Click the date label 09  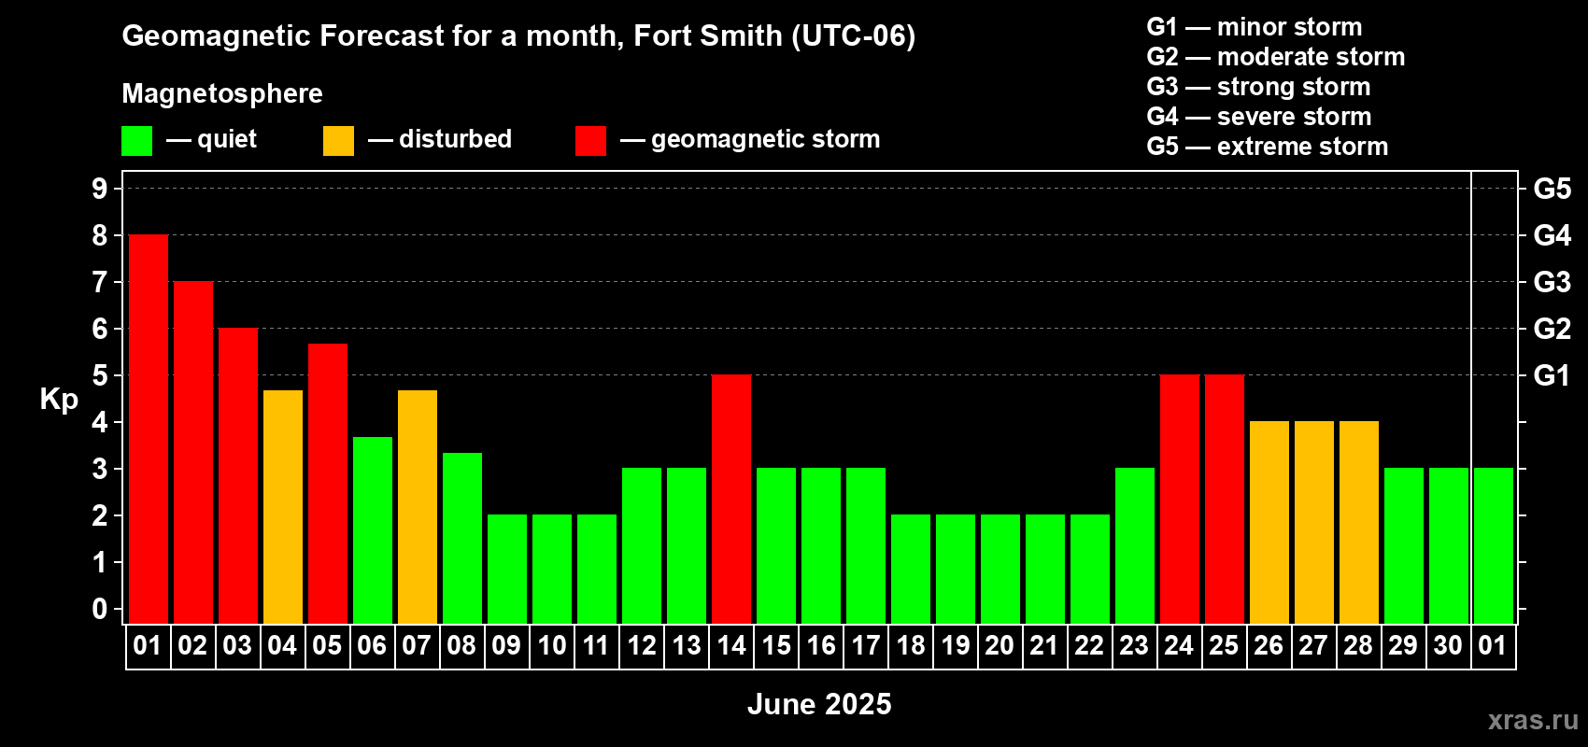[x=506, y=645]
